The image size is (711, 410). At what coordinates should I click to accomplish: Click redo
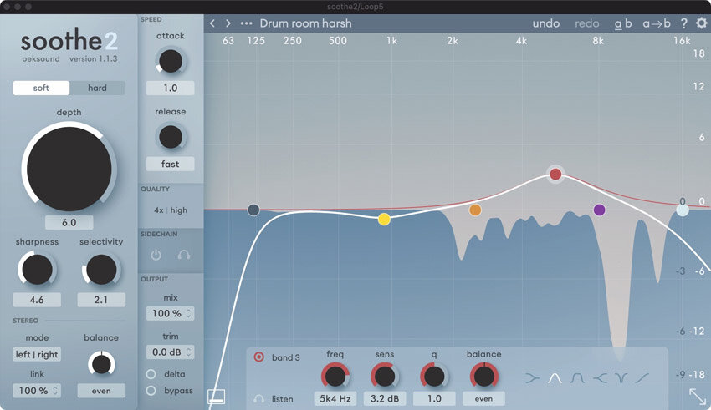tap(587, 23)
